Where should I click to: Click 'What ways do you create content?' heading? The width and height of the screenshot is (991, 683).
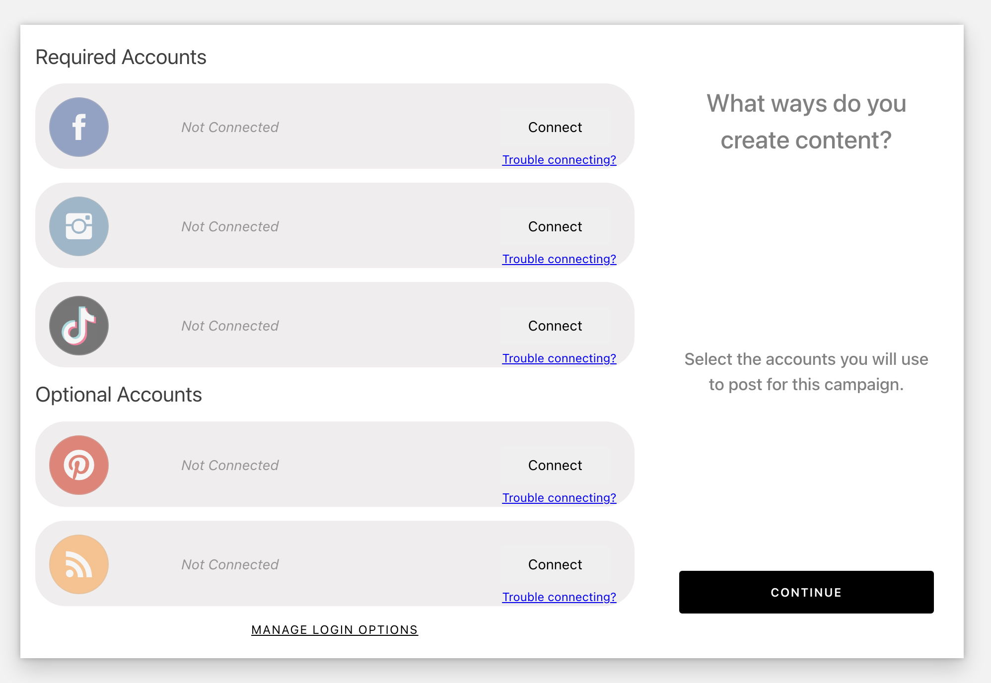click(806, 122)
